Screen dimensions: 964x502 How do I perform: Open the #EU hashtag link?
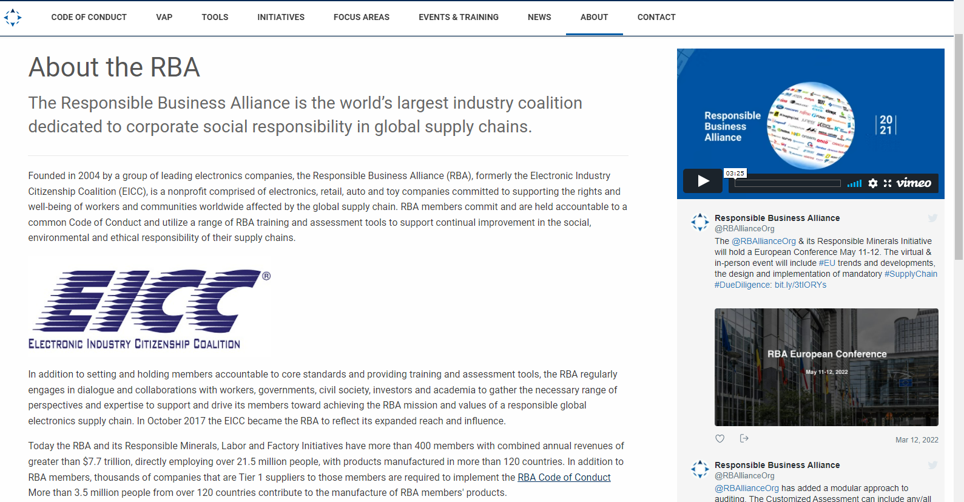(827, 263)
